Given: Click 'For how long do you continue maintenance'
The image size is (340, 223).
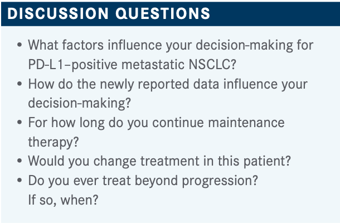Looking at the screenshot, I should tap(156, 123).
